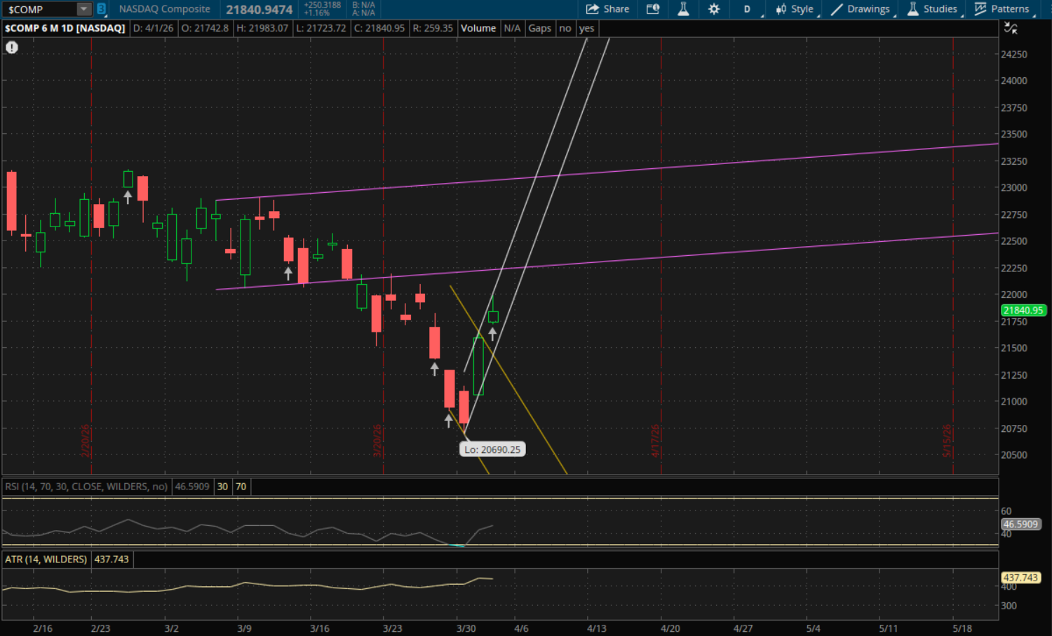Click the Volume label in chart header
Screen dimensions: 1052x636
click(x=478, y=28)
